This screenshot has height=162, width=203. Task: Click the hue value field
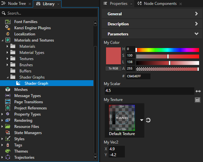[131, 49]
